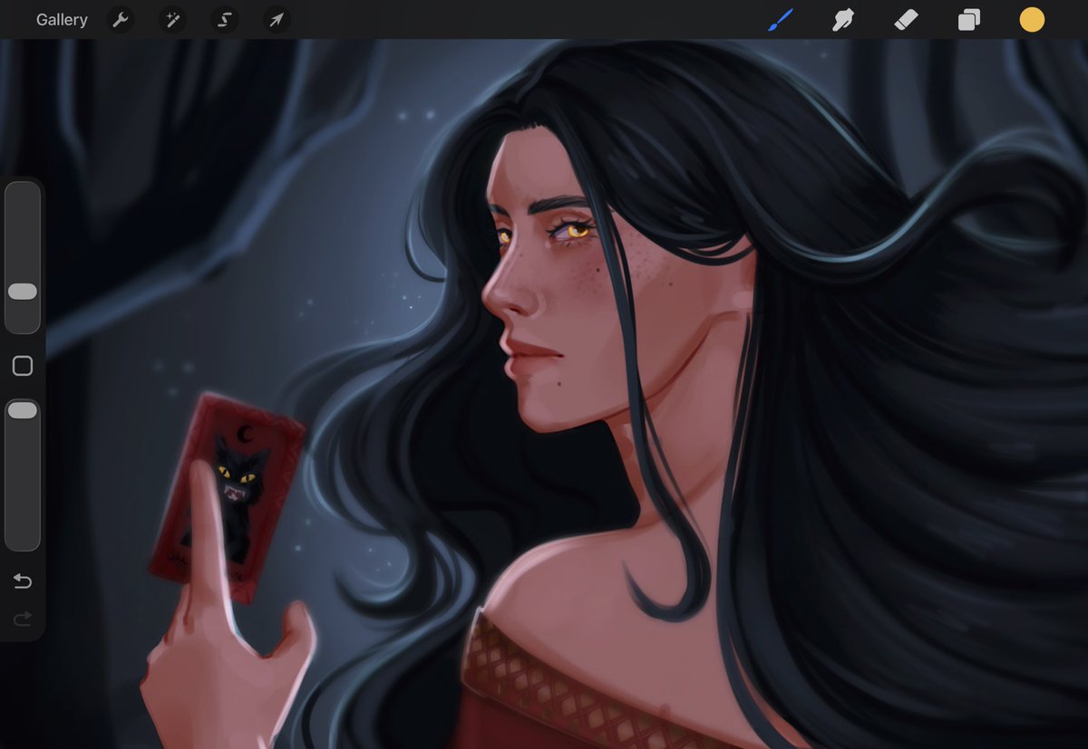1088x749 pixels.
Task: Open the Layers panel
Action: click(x=969, y=20)
